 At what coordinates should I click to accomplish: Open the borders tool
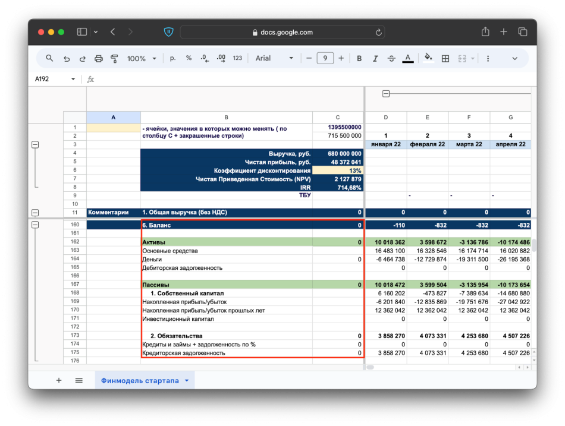(x=445, y=58)
